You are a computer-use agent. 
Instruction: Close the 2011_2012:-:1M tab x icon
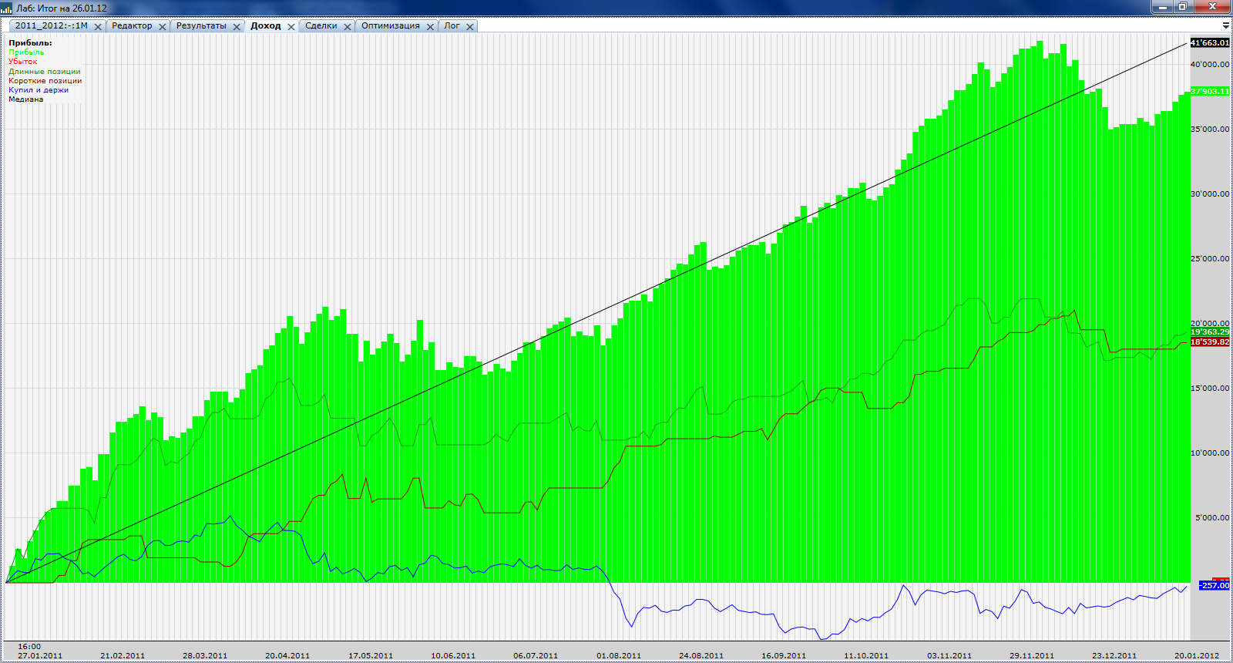pyautogui.click(x=98, y=26)
